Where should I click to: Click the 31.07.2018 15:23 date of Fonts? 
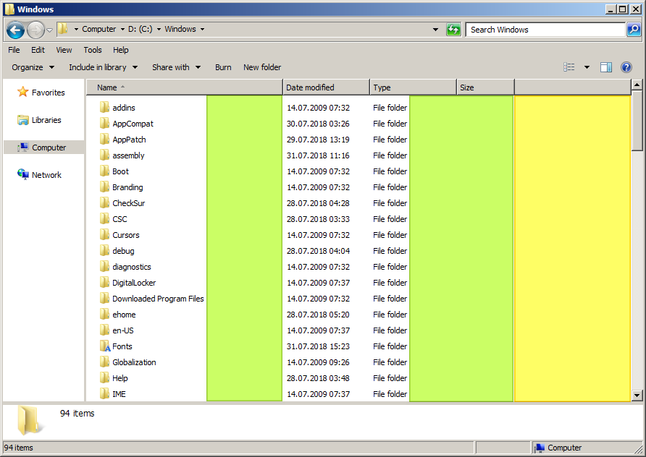coord(318,346)
